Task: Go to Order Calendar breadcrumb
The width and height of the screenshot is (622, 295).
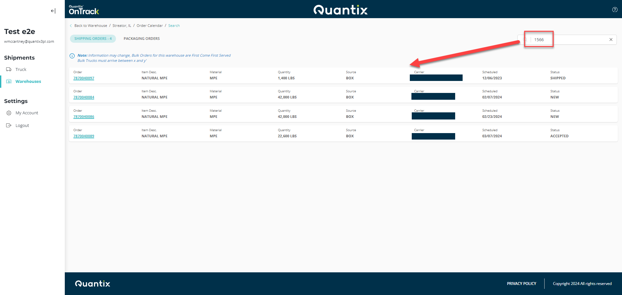Action: click(x=150, y=26)
